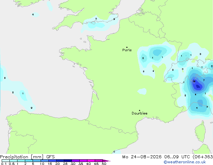Click the 'Mo 24-08-2026' forecast date text
213x165 pixels.
pos(142,157)
